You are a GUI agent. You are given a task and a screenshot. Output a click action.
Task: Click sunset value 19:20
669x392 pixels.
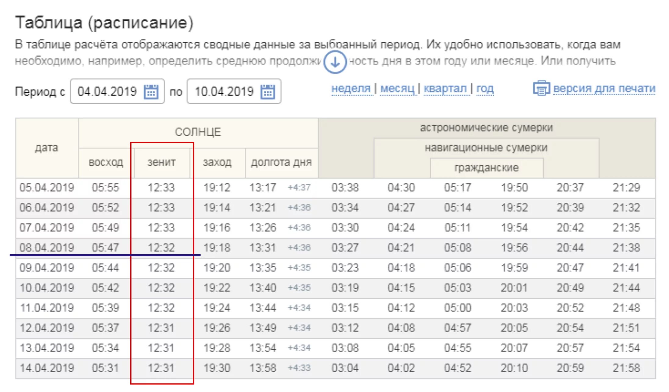pos(217,268)
